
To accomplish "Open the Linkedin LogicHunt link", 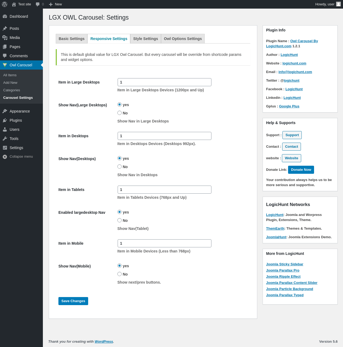I will (x=292, y=98).
